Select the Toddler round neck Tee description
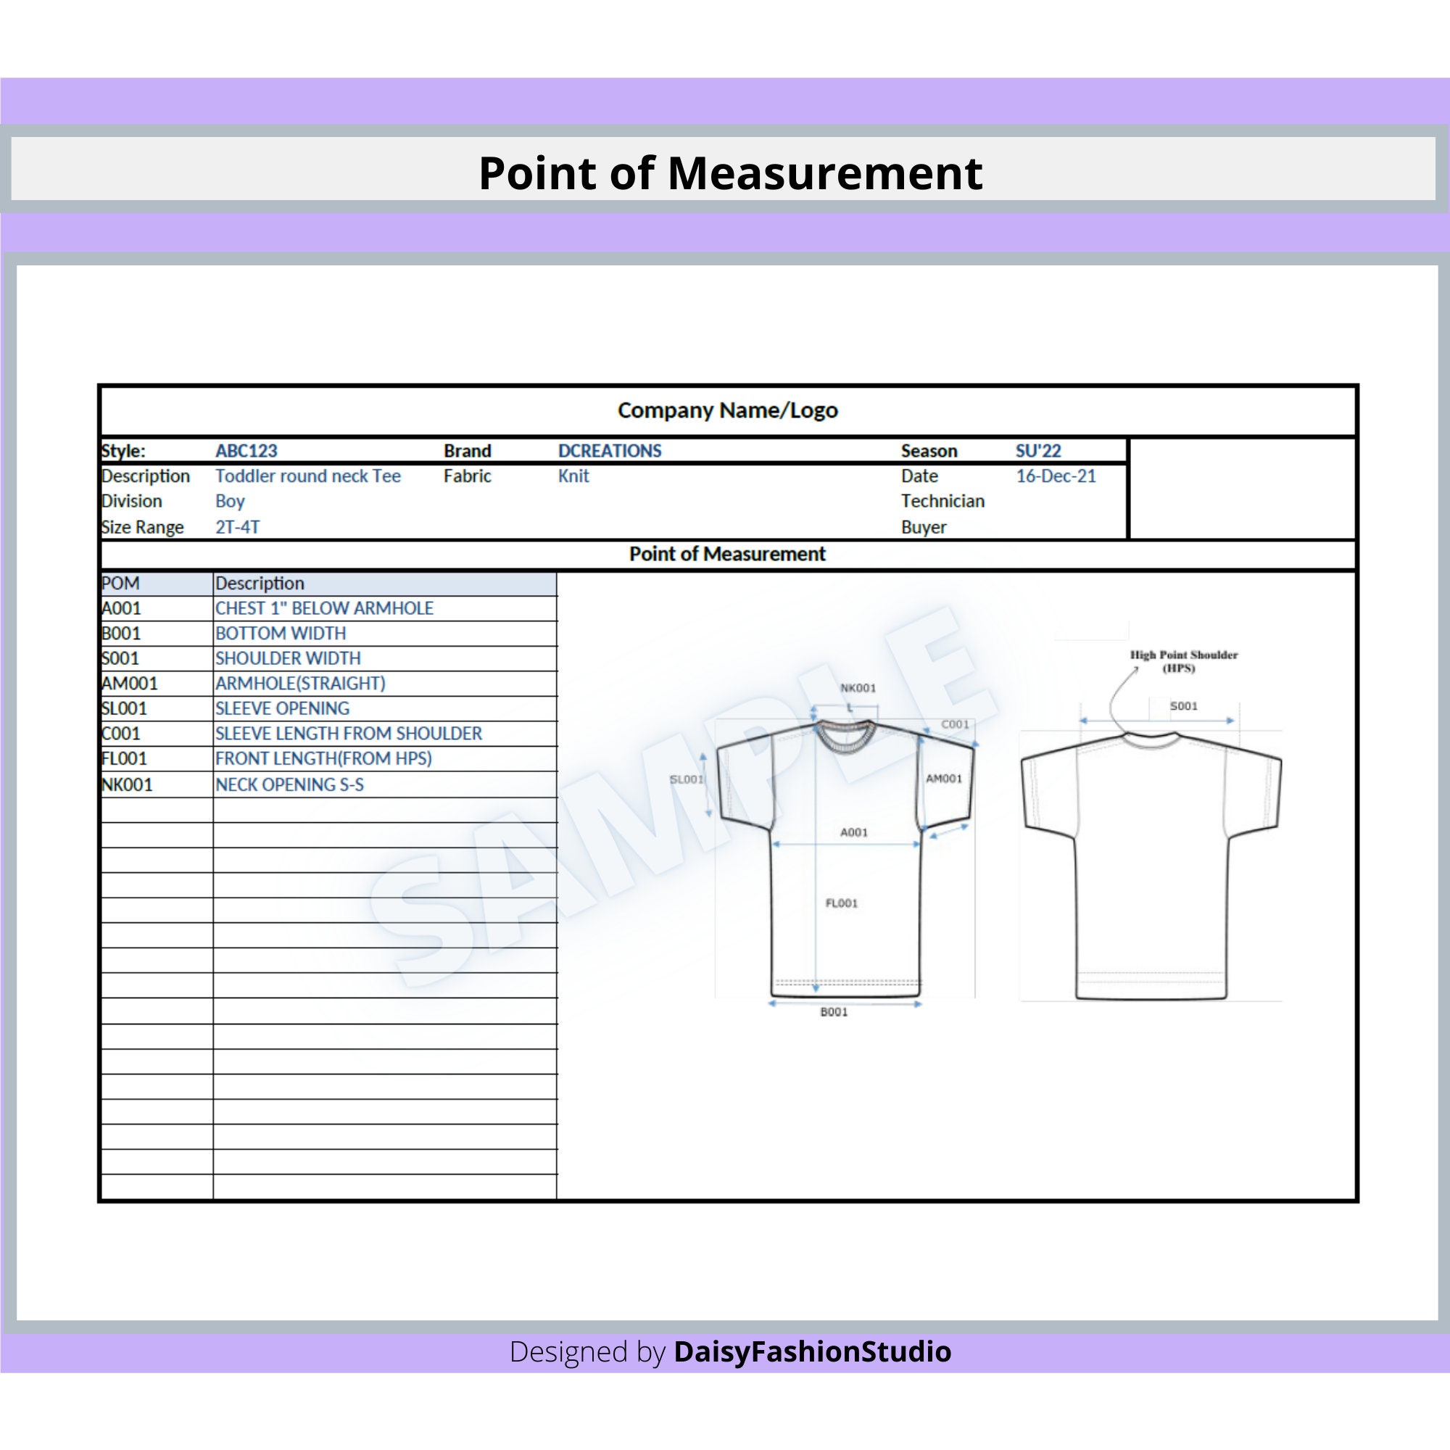This screenshot has width=1450, height=1450. (307, 476)
